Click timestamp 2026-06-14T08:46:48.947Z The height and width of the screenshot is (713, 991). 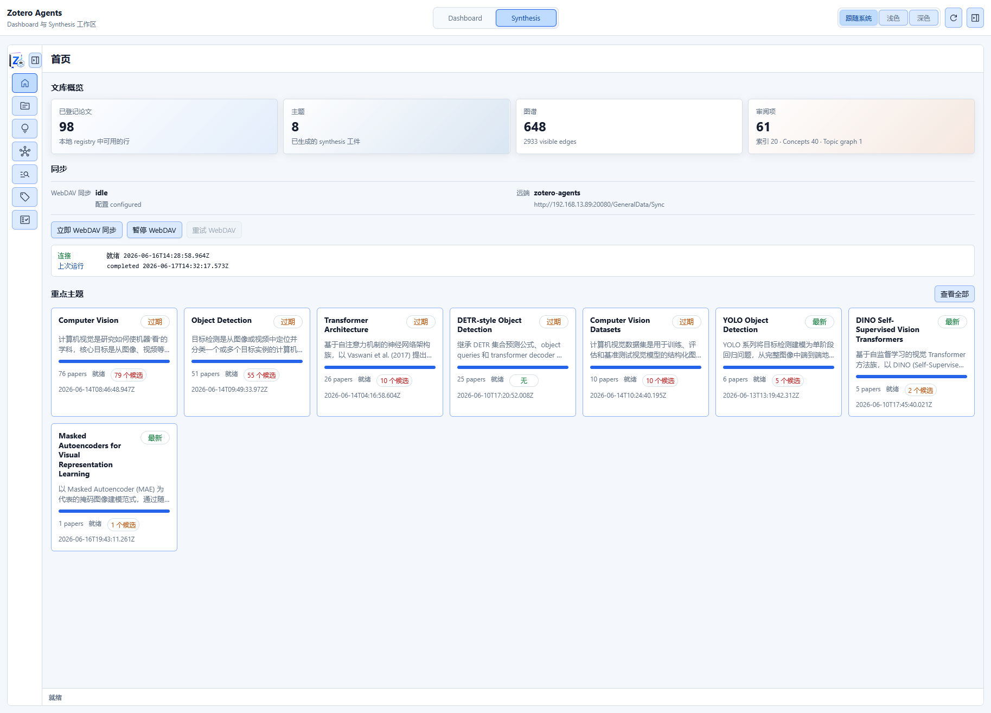97,390
